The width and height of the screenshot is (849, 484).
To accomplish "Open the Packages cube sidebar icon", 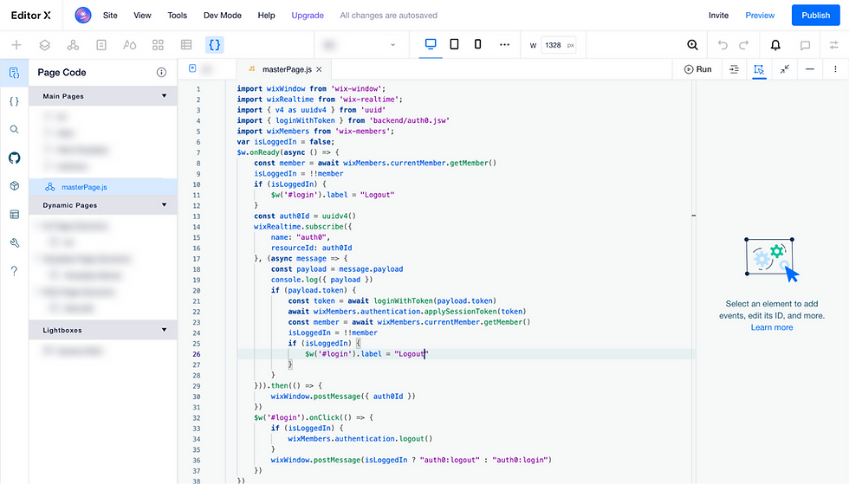I will click(x=15, y=185).
